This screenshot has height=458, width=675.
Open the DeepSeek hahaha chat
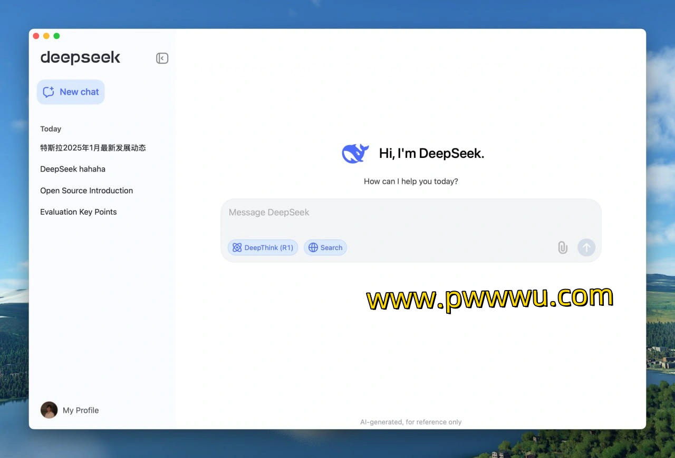(73, 169)
